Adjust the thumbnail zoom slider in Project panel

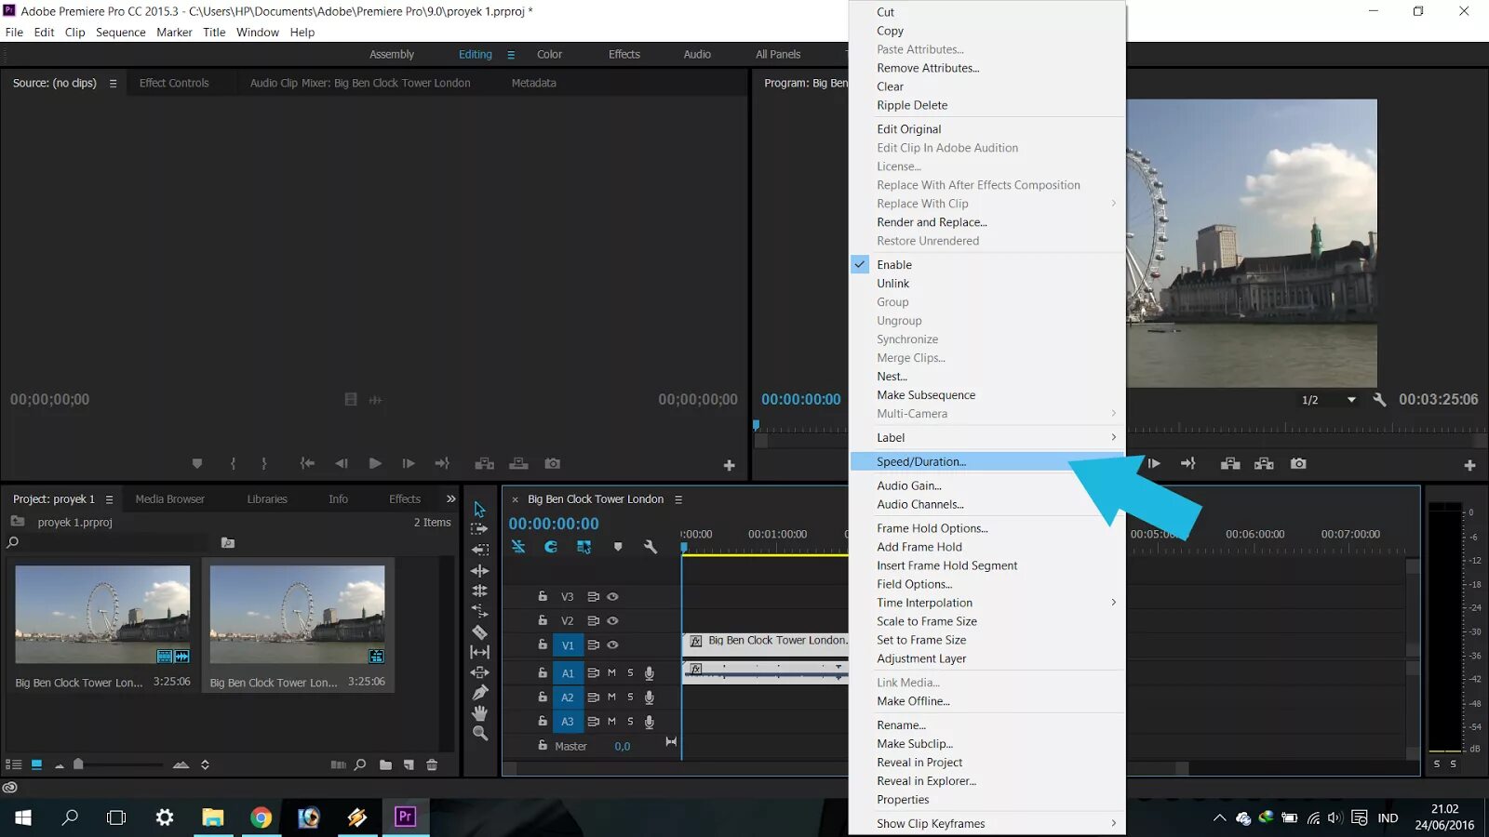coord(78,764)
